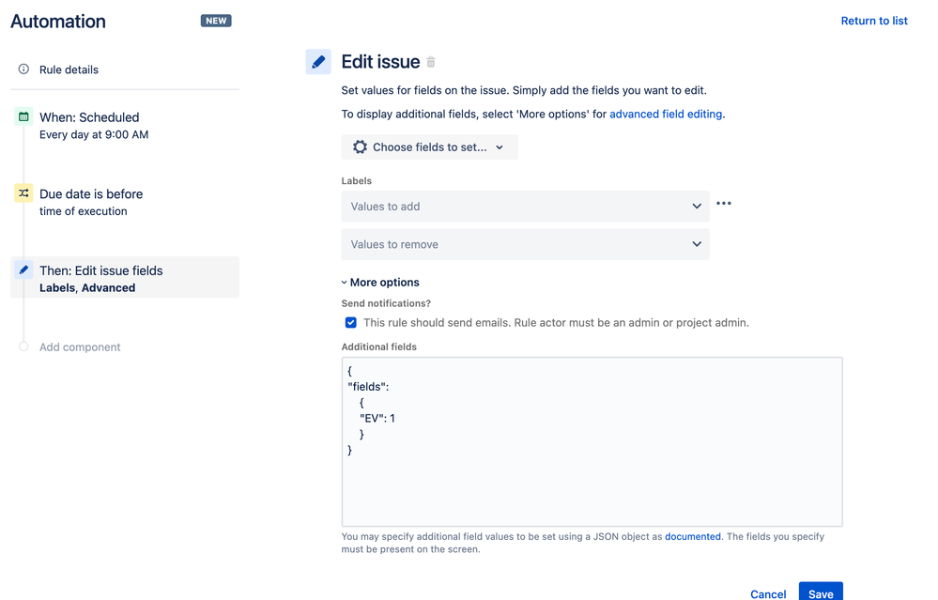
Task: Click the Add component circle icon
Action: 23,346
